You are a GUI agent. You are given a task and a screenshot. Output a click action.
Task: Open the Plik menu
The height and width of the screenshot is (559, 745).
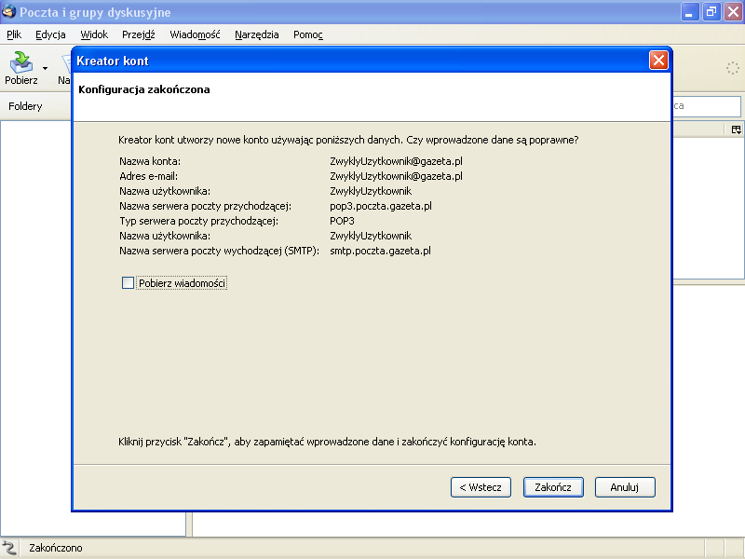click(x=14, y=34)
